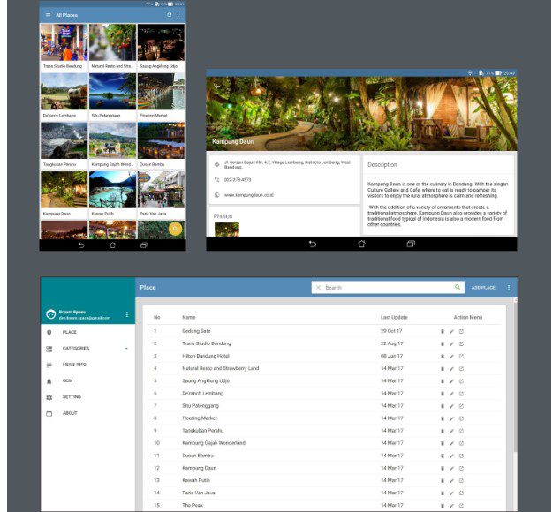Edit the Gedung Sate row

[x=451, y=331]
